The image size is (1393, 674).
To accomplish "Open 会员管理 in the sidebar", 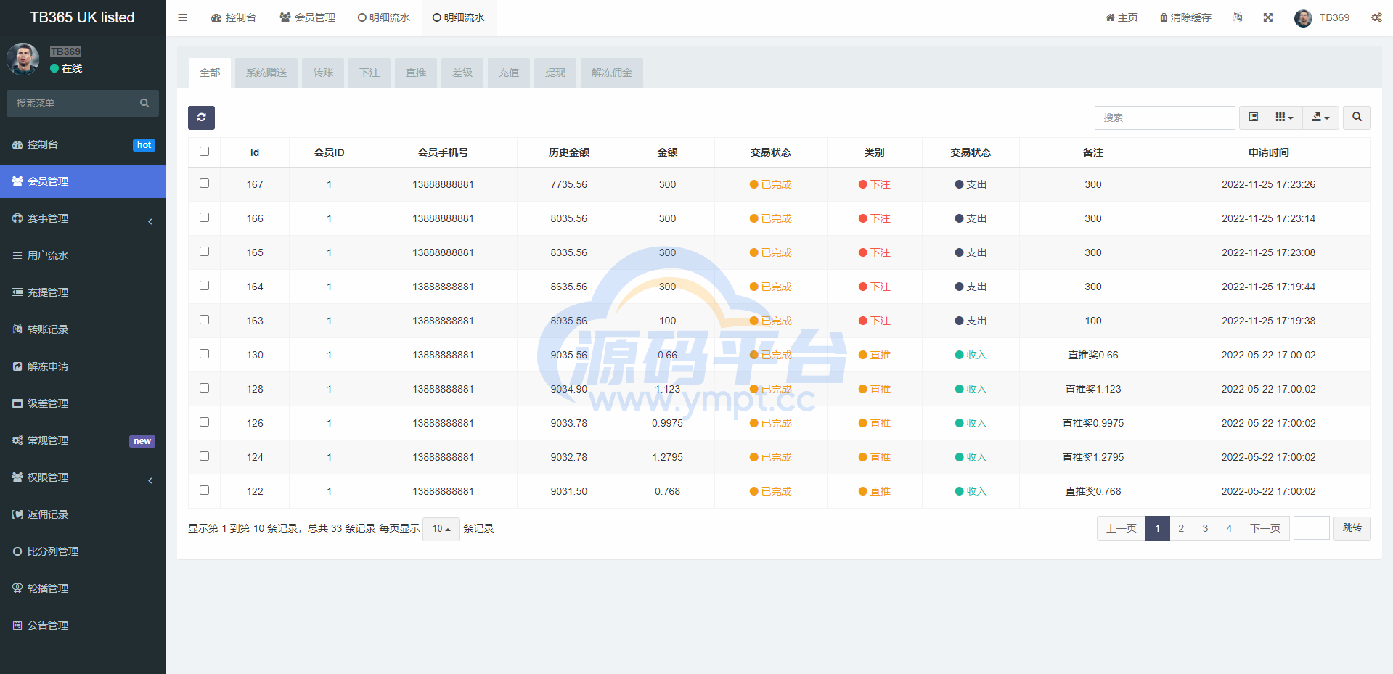I will 83,181.
